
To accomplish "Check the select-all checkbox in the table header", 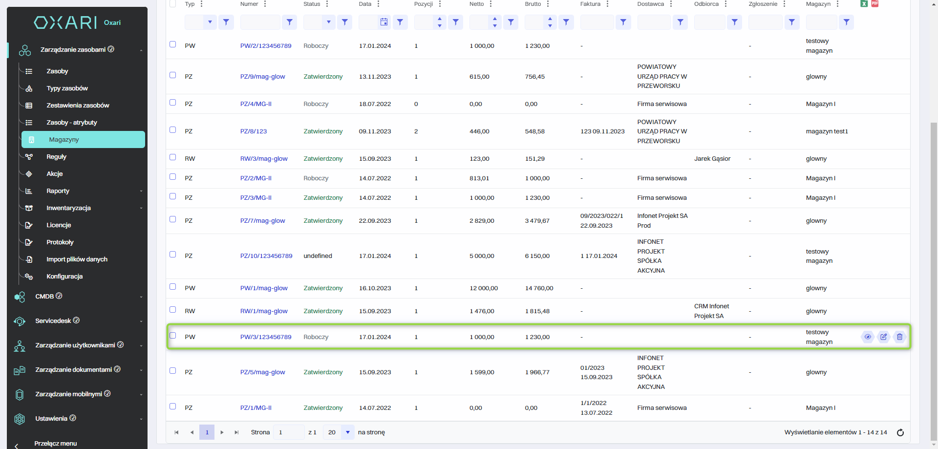I will pyautogui.click(x=173, y=4).
